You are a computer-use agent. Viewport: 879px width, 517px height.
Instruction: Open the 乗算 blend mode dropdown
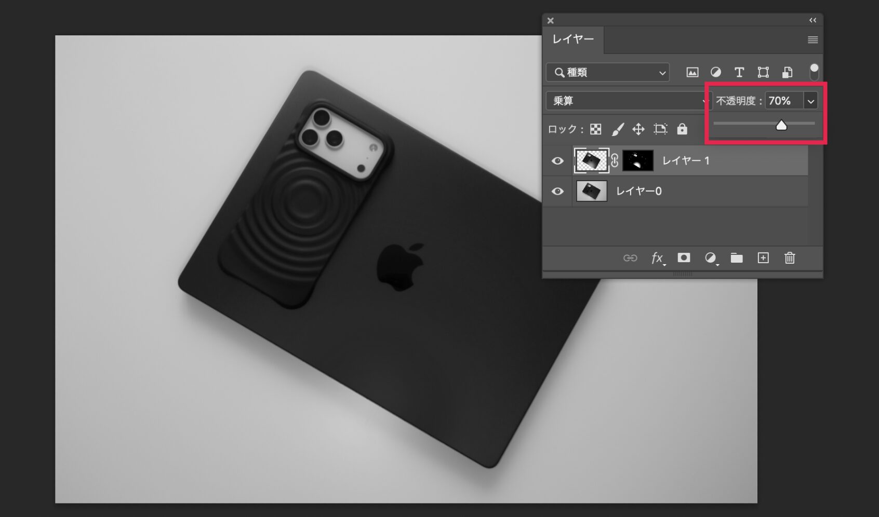coord(628,101)
